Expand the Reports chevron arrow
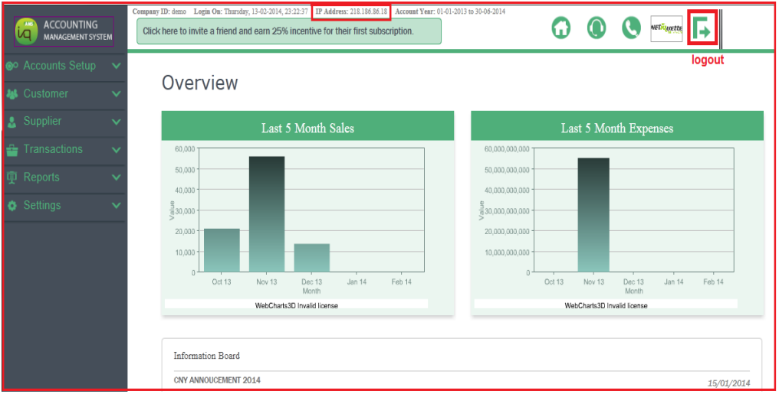 [x=116, y=177]
